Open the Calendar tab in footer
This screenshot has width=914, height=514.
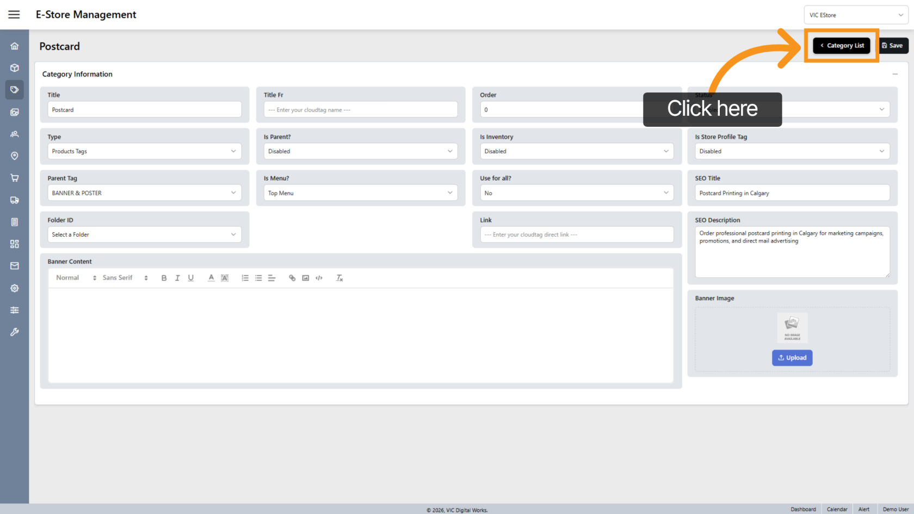point(837,510)
